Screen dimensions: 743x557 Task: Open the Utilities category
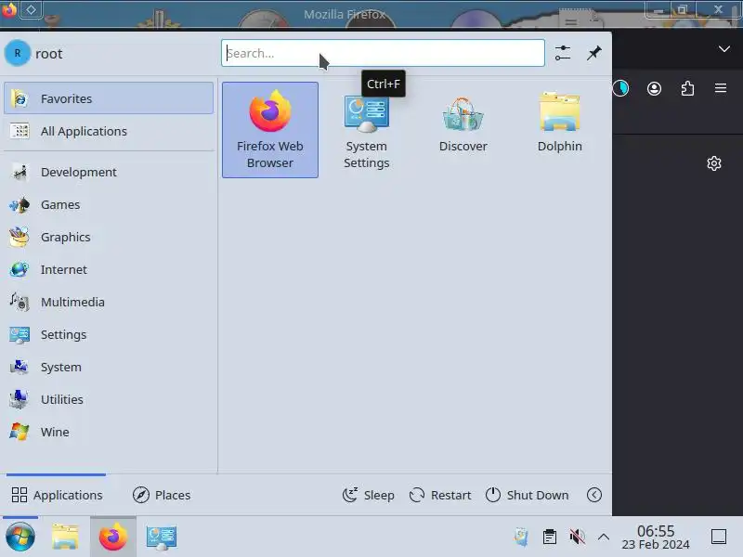[x=109, y=399]
